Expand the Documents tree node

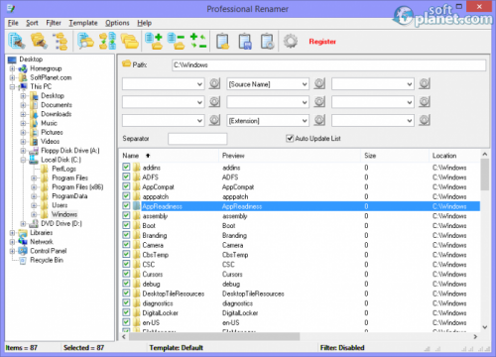pos(23,105)
